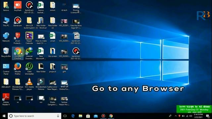
Task: Activate the search box microphone
Action: 58,116
